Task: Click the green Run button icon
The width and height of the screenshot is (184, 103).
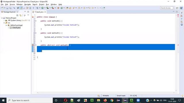Action: pos(42,8)
